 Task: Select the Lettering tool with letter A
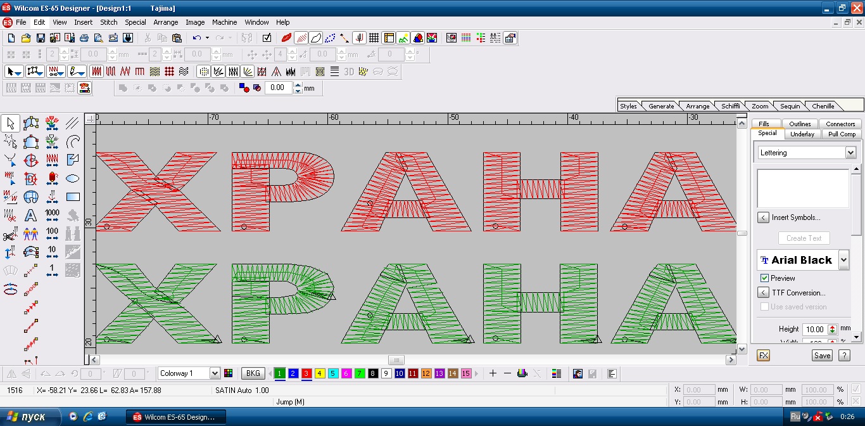pyautogui.click(x=30, y=216)
